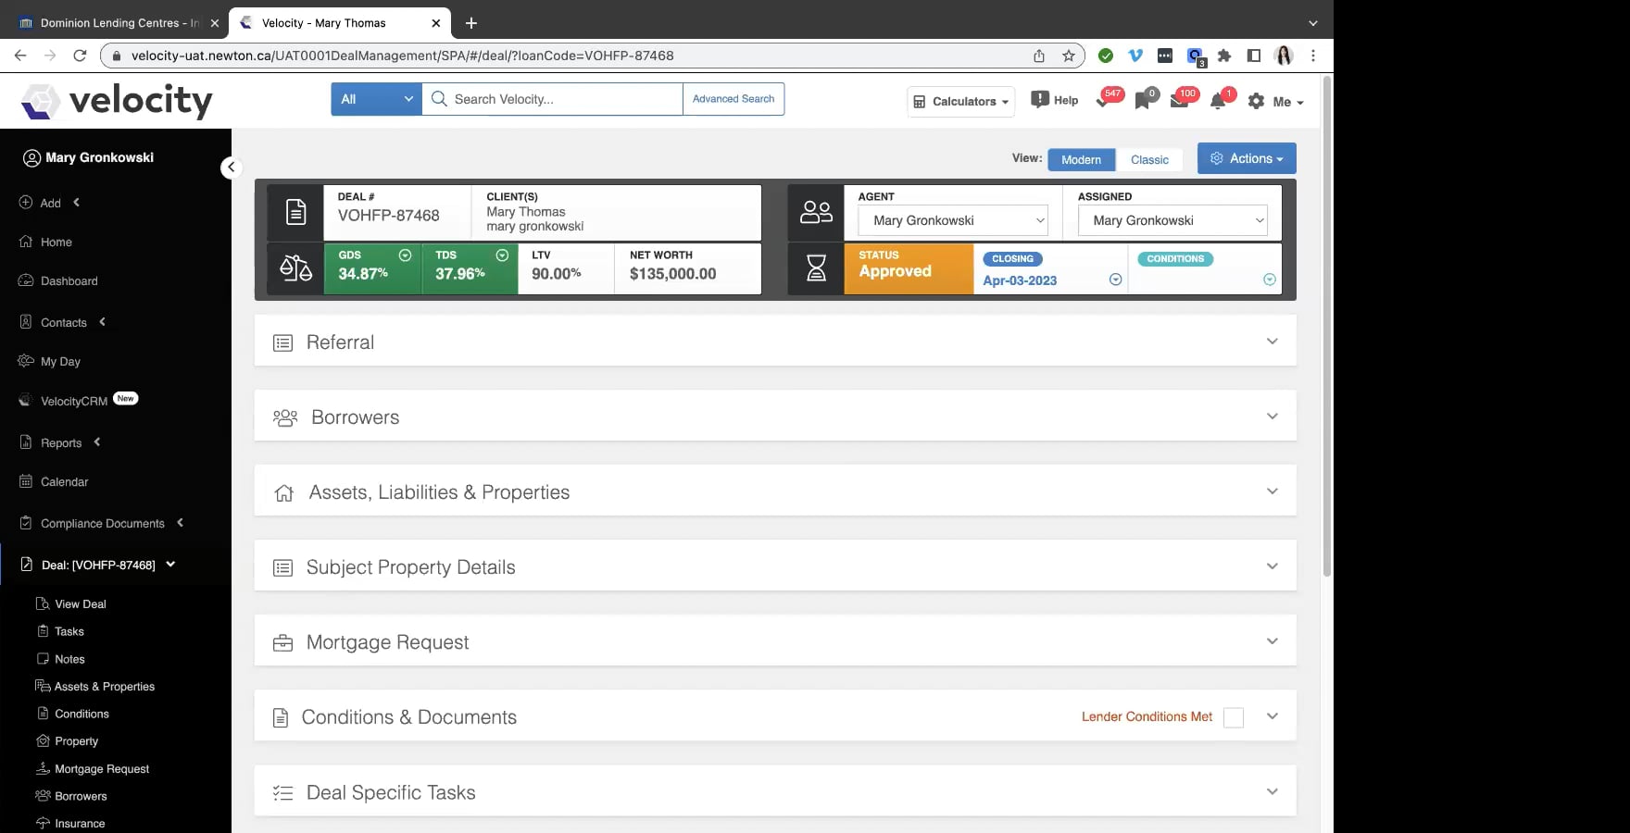Expand the Subject Property Details section
The width and height of the screenshot is (1630, 833).
1273,565
